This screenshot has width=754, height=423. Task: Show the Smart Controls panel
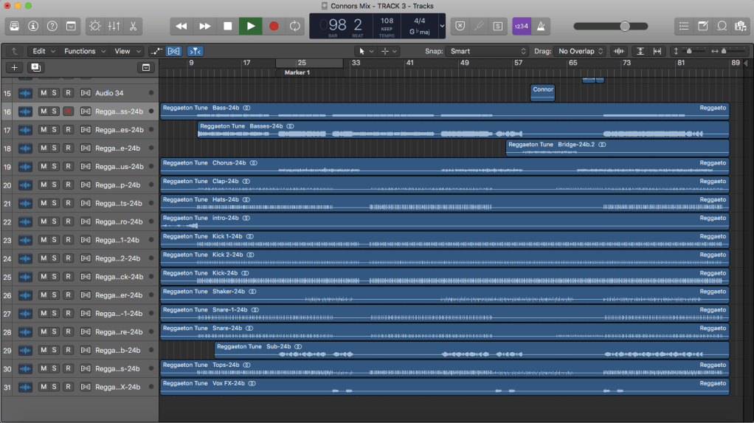coord(95,26)
